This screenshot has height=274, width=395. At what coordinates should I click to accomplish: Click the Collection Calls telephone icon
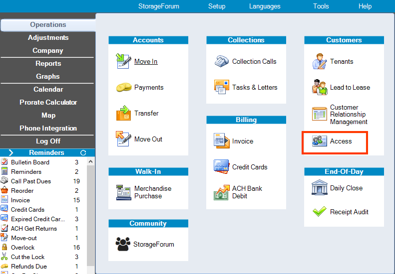221,61
